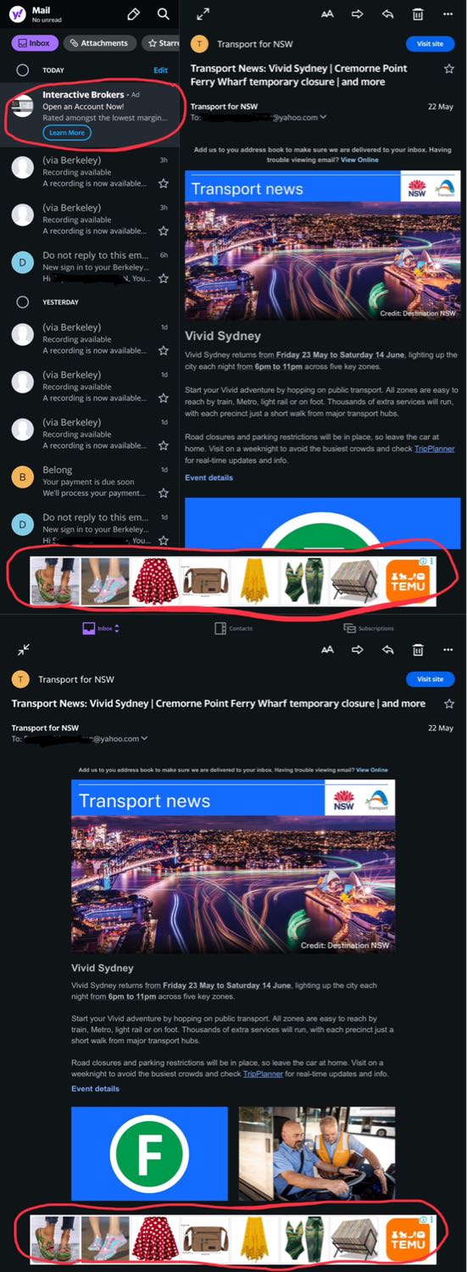
Task: Expand recipient details in split-pane email
Action: point(323,117)
